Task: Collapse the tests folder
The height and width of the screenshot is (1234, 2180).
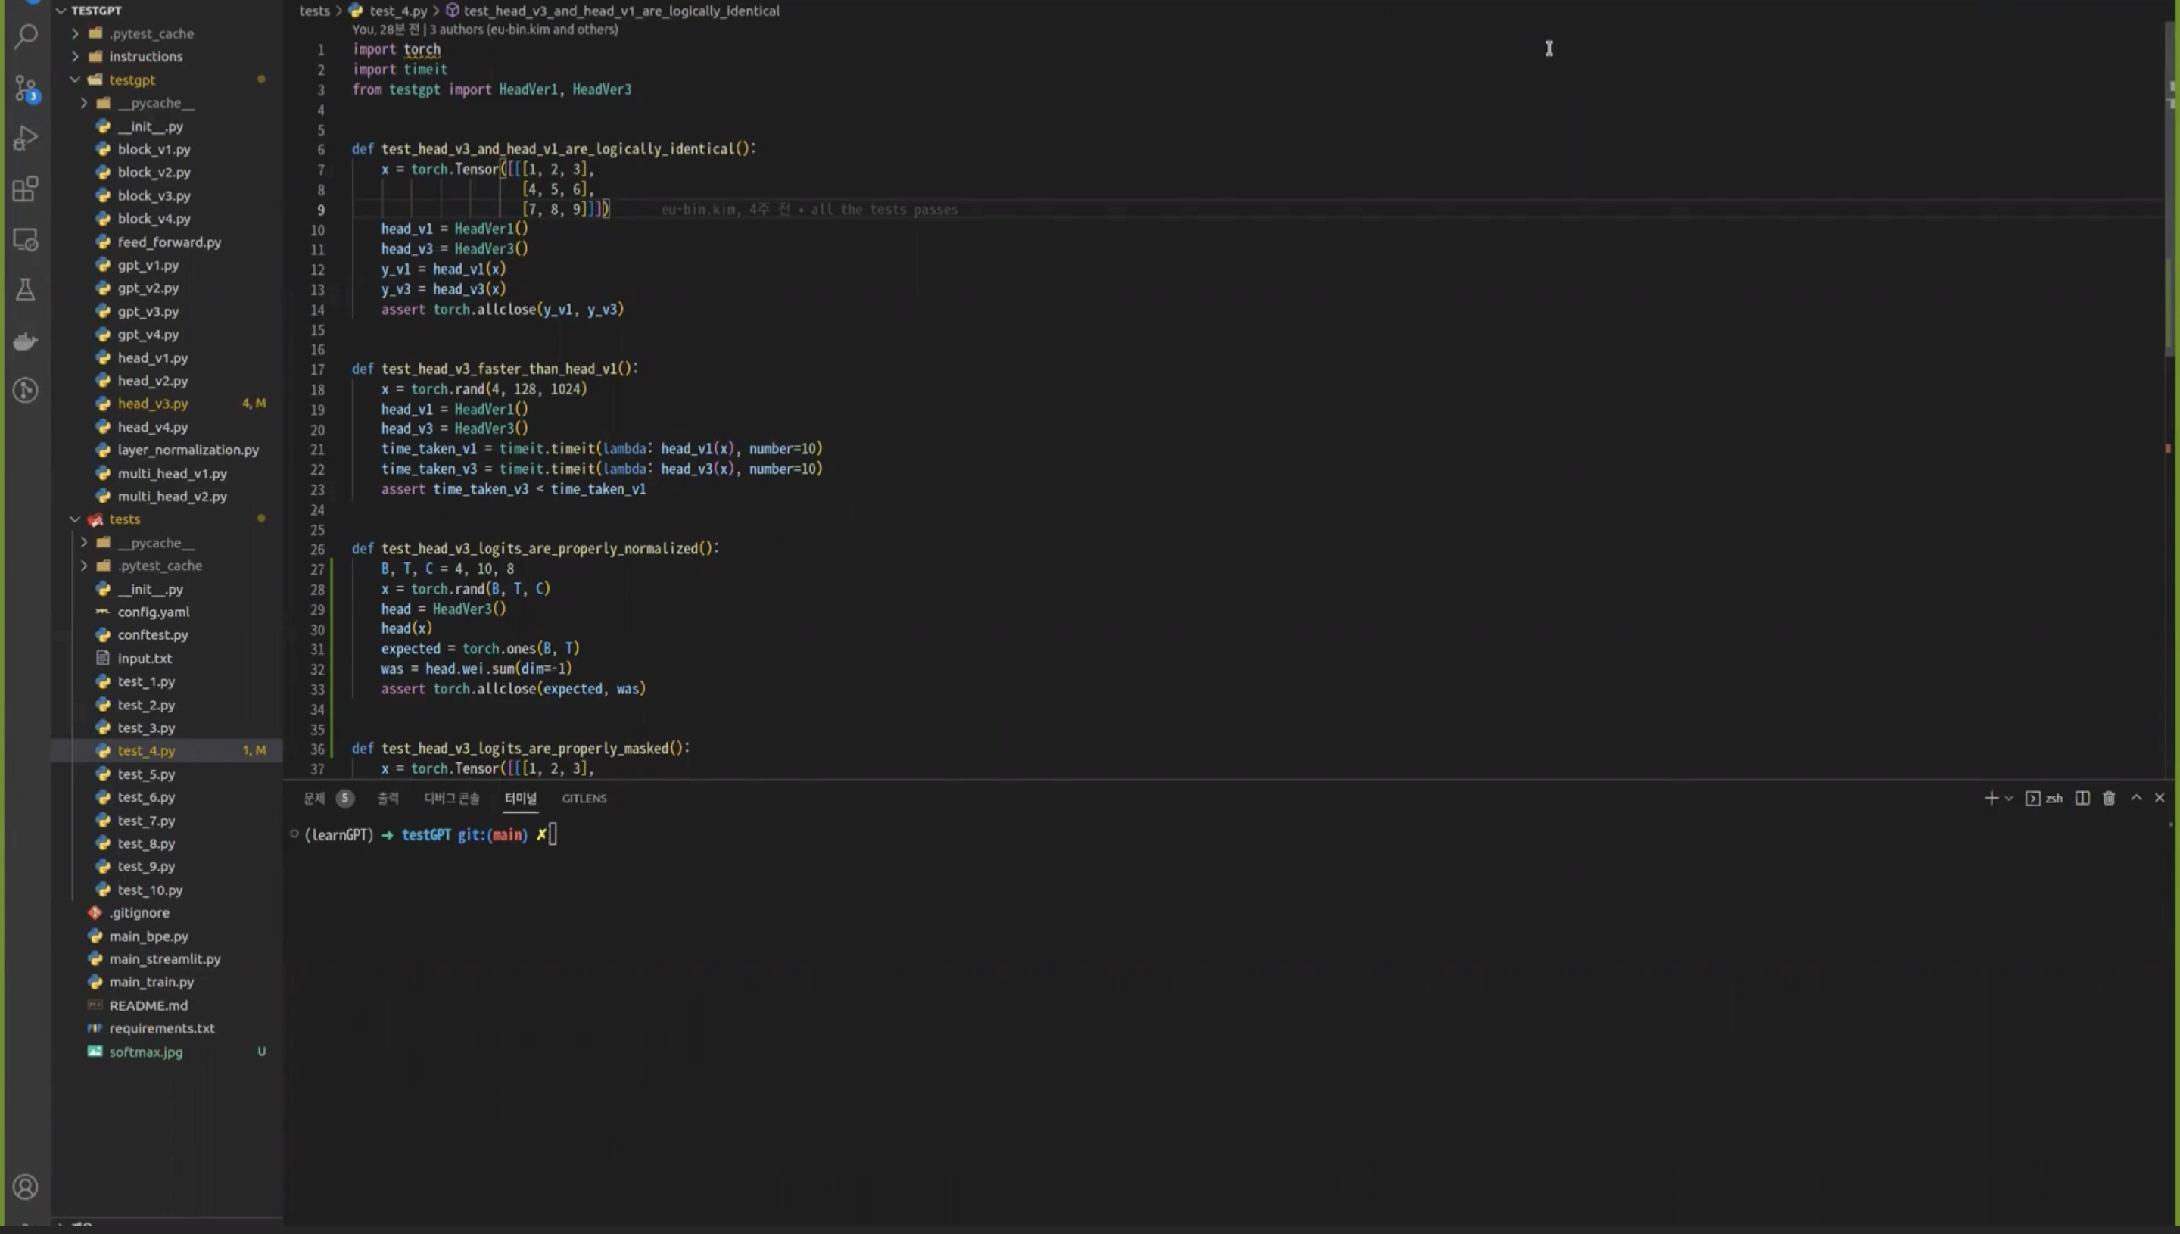Action: point(76,519)
